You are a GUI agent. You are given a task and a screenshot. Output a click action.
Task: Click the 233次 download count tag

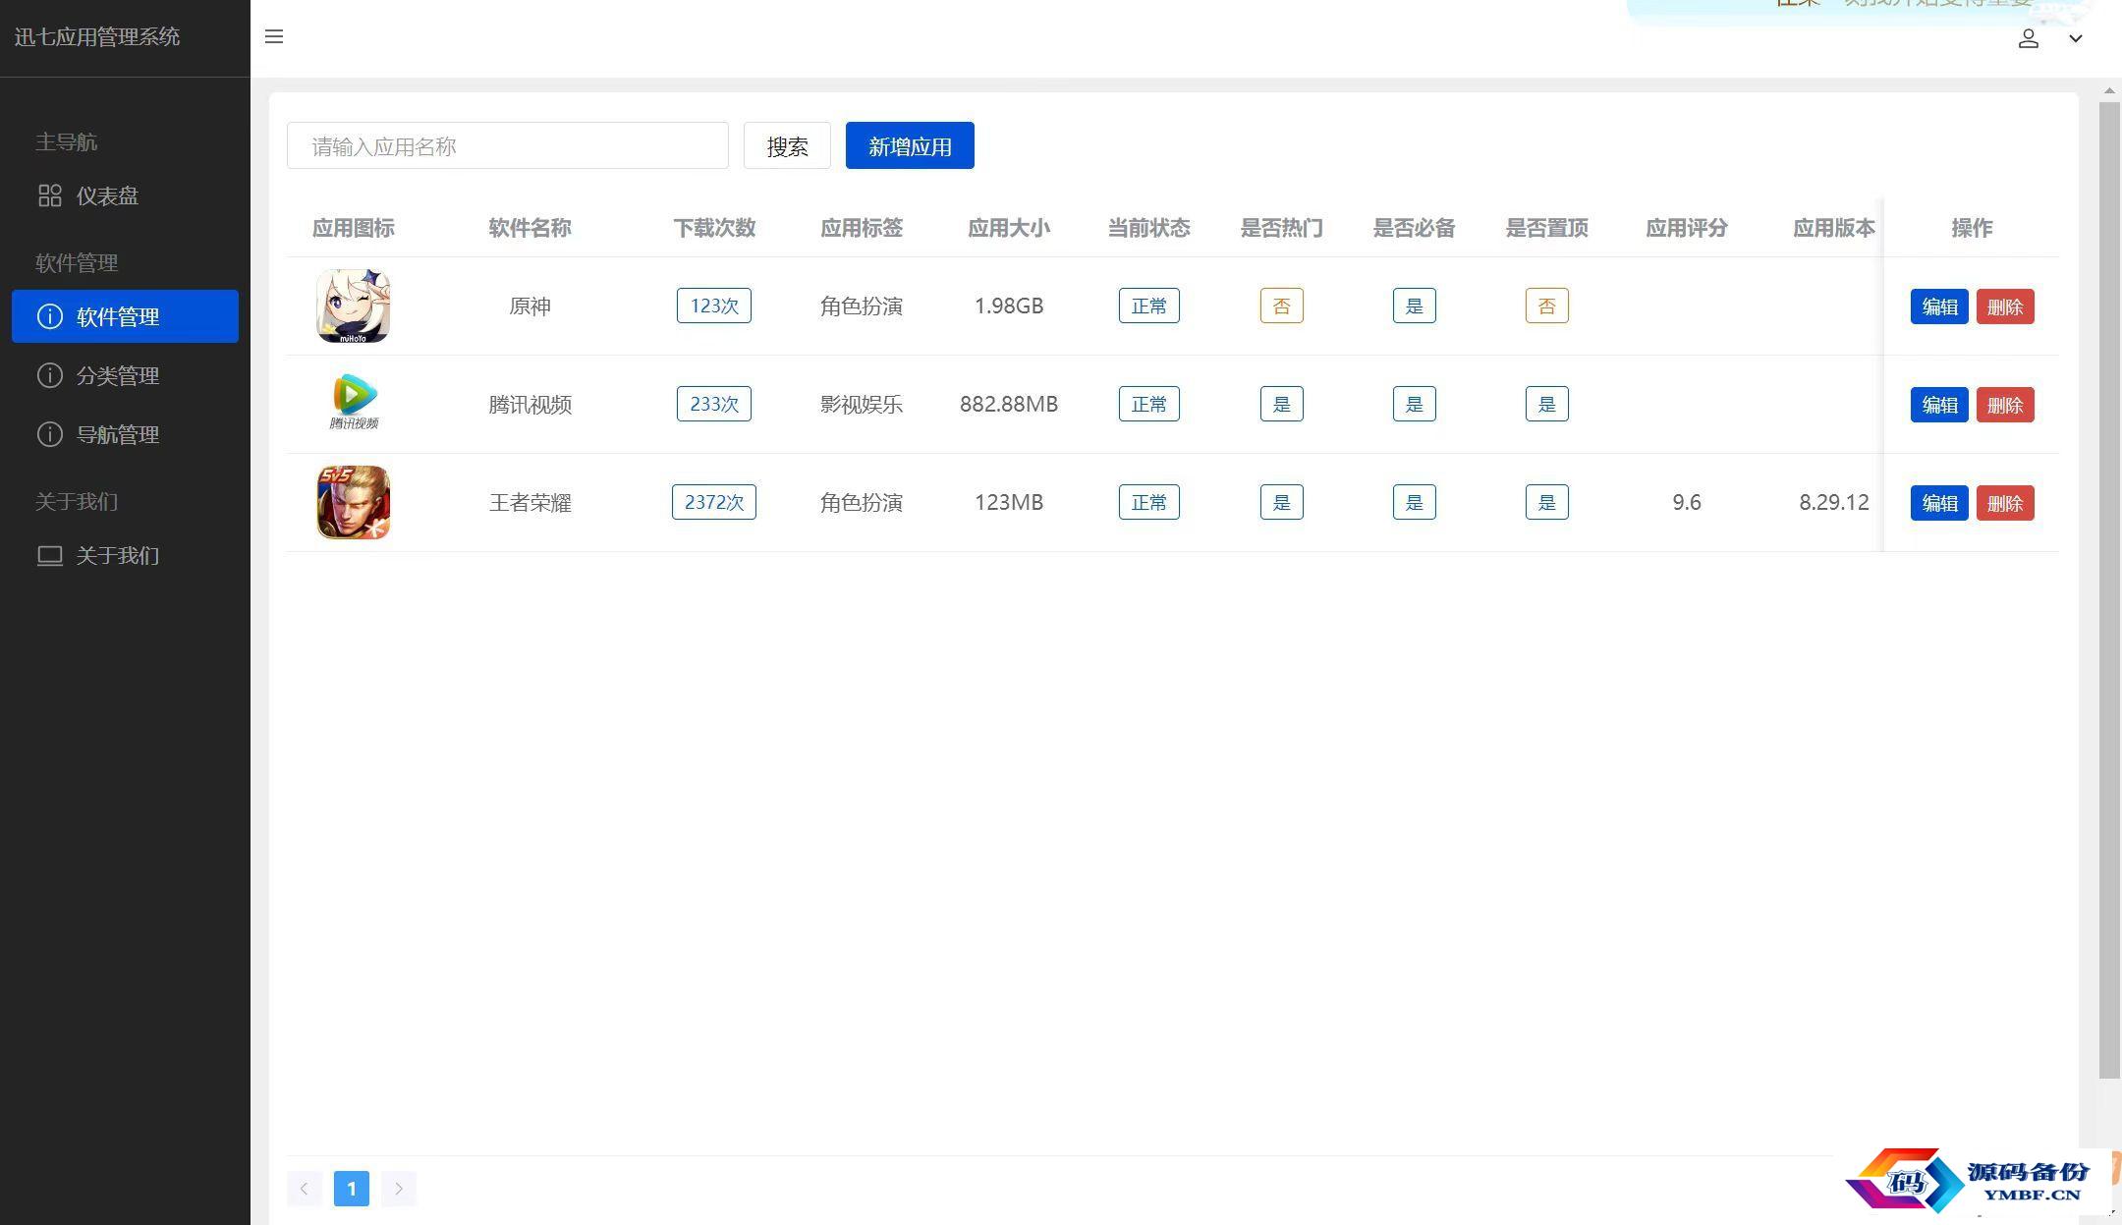[x=714, y=404]
